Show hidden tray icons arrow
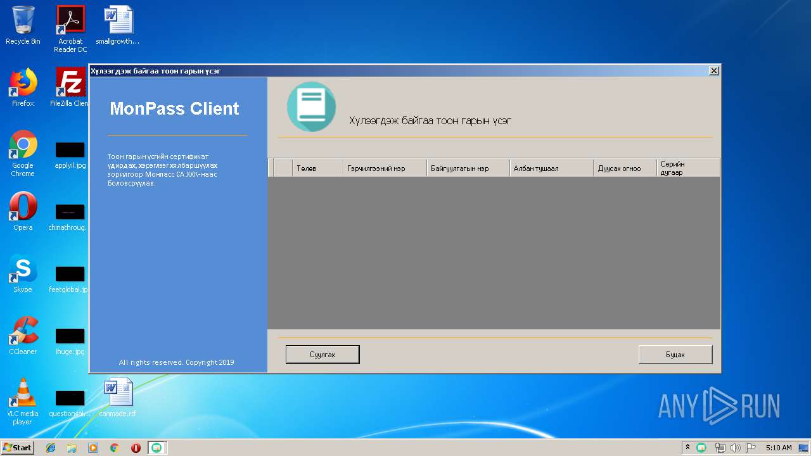Viewport: 811px width, 456px height. (687, 447)
